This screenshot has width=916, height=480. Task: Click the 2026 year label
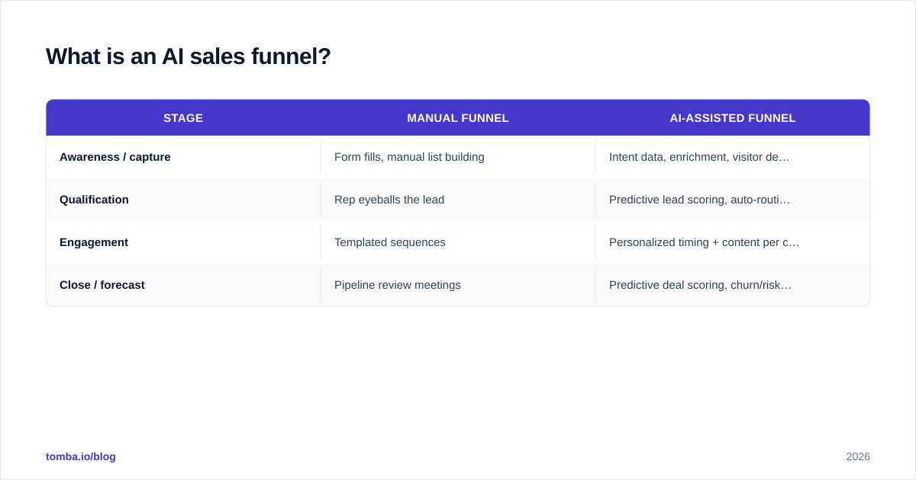(858, 456)
